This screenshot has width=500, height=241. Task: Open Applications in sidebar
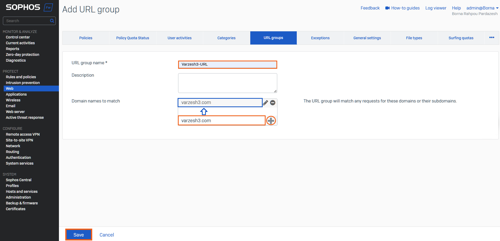pos(16,94)
